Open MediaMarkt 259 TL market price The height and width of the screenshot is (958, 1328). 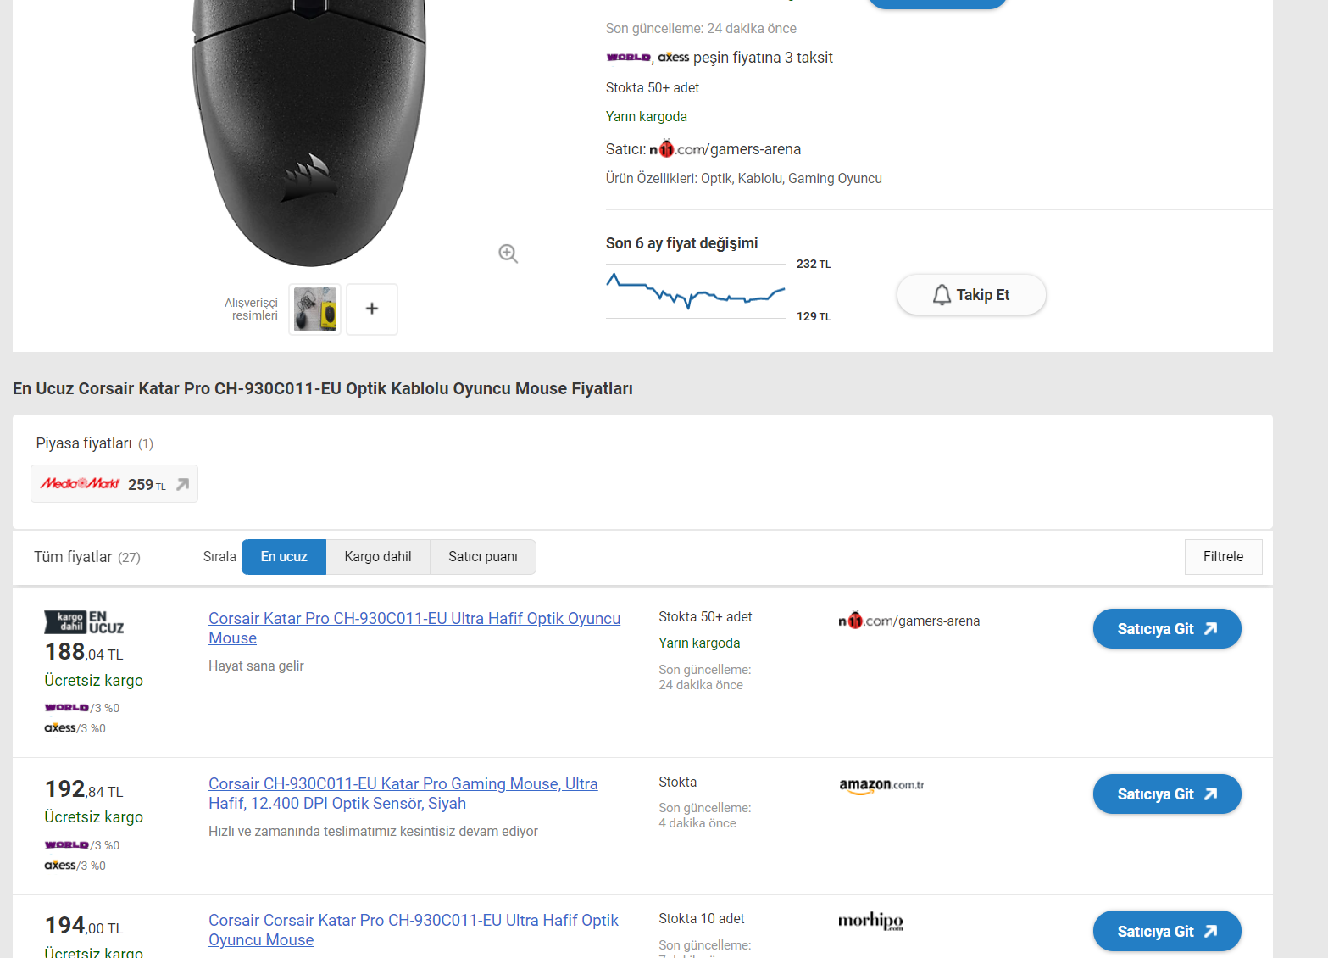pos(114,484)
